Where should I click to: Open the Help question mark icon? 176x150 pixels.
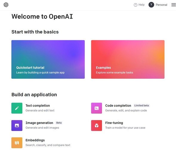pos(135,5)
